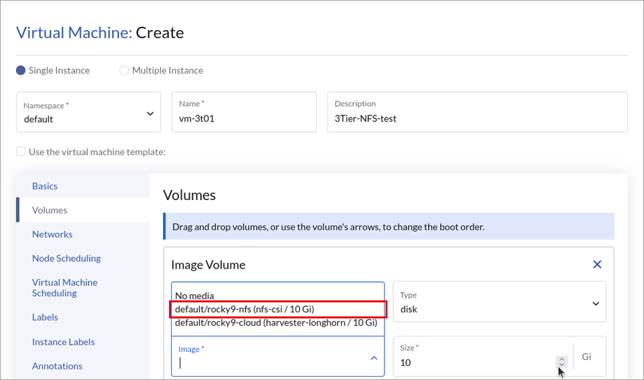
Task: Open the volume Type dropdown
Action: click(x=499, y=302)
